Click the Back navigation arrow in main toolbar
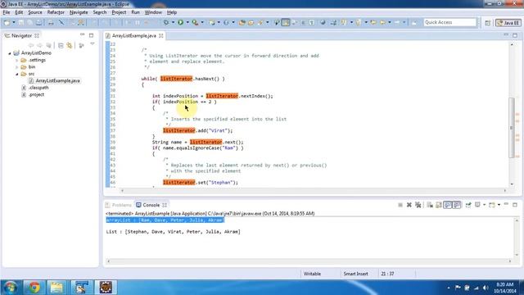 tap(382, 22)
